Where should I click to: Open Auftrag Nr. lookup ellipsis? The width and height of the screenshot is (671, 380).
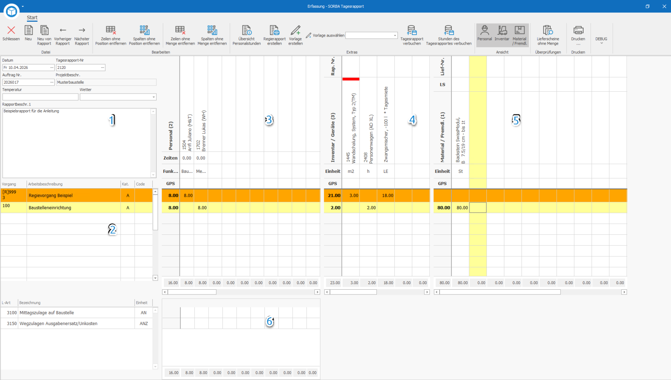[52, 82]
